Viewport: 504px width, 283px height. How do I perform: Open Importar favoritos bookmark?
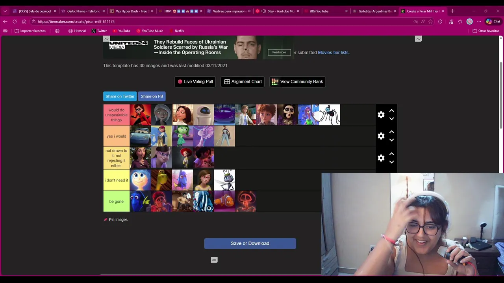30,31
